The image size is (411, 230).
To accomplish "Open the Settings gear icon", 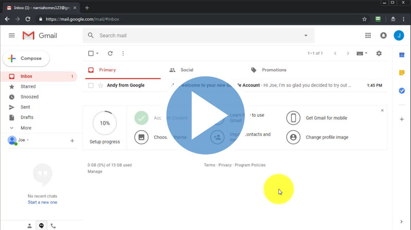I will pos(379,53).
